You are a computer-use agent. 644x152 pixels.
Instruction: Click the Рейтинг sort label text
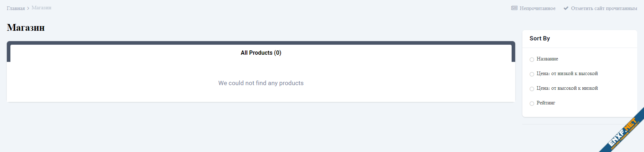click(x=546, y=103)
